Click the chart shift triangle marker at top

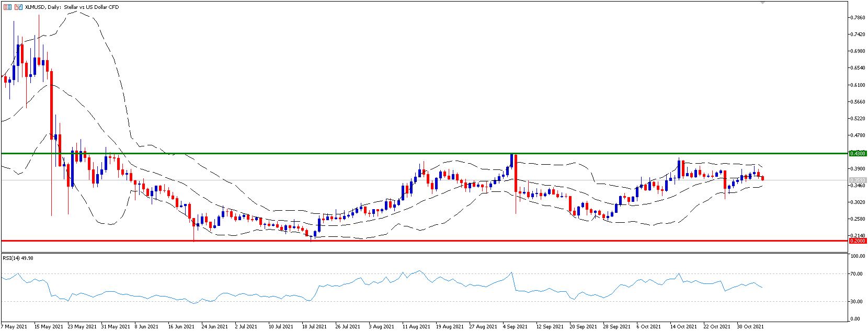click(762, 3)
